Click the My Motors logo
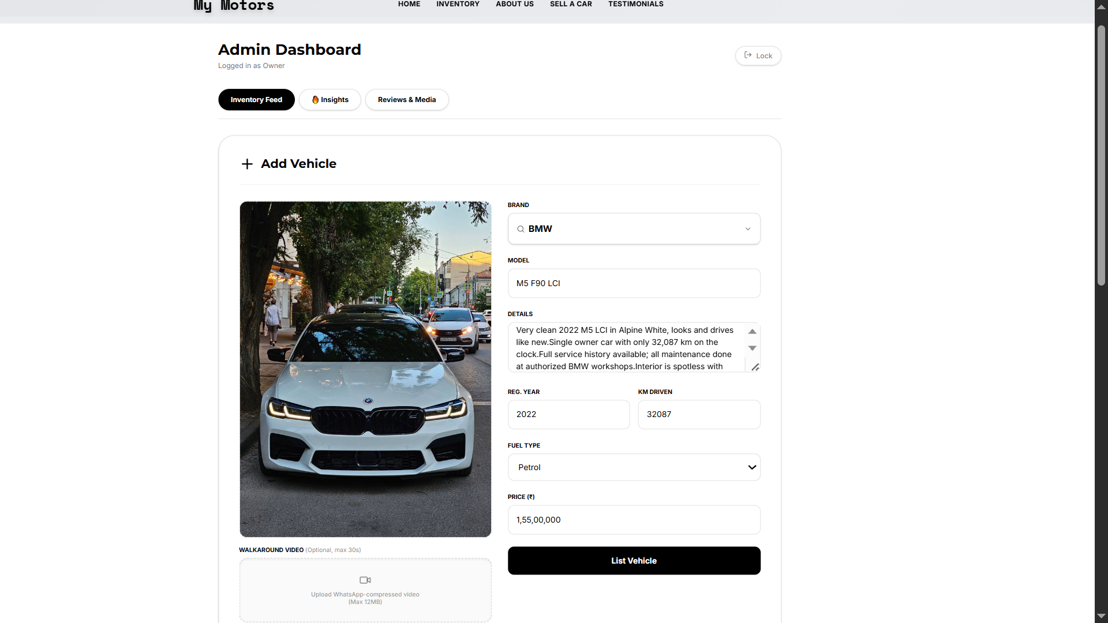 pos(234,6)
